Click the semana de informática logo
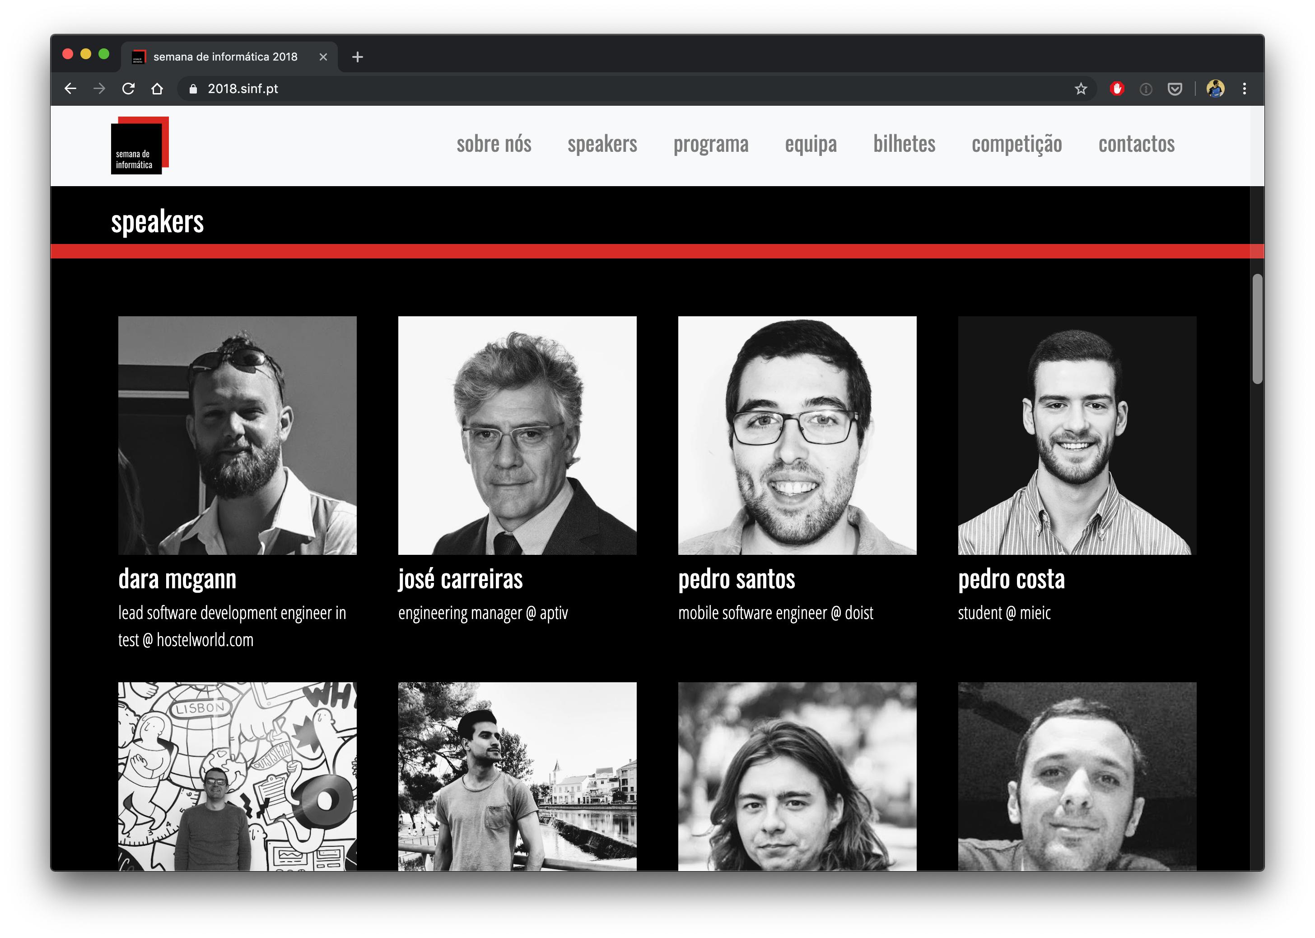Image resolution: width=1315 pixels, height=938 pixels. [x=140, y=145]
